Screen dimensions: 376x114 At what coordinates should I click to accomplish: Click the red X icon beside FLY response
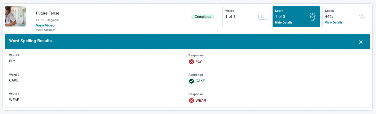pyautogui.click(x=191, y=62)
